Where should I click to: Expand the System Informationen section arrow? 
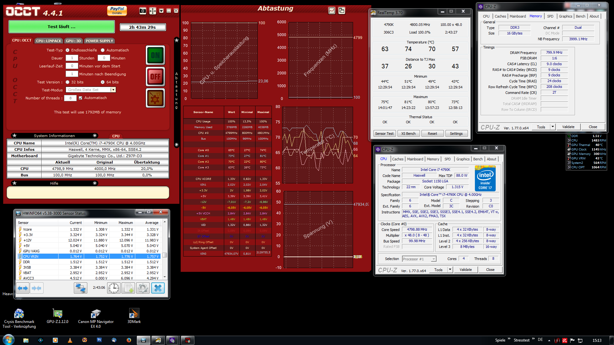pos(95,136)
